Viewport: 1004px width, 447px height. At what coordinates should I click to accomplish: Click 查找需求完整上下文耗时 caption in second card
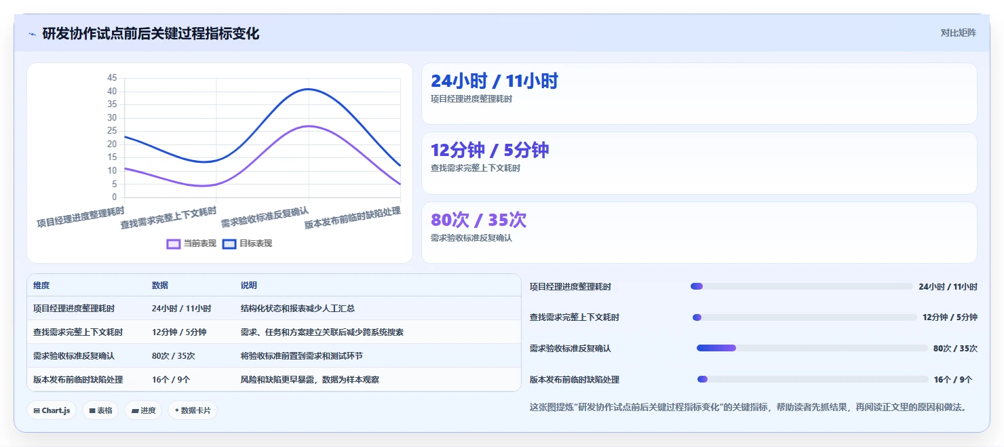point(476,168)
